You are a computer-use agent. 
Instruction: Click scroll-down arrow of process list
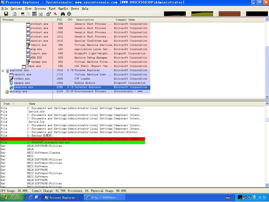pyautogui.click(x=267, y=97)
